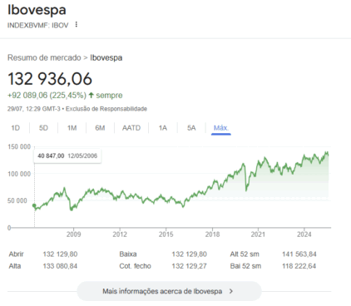351x306 pixels.
Task: Click the green data point marker on the chart
Action: (x=34, y=205)
